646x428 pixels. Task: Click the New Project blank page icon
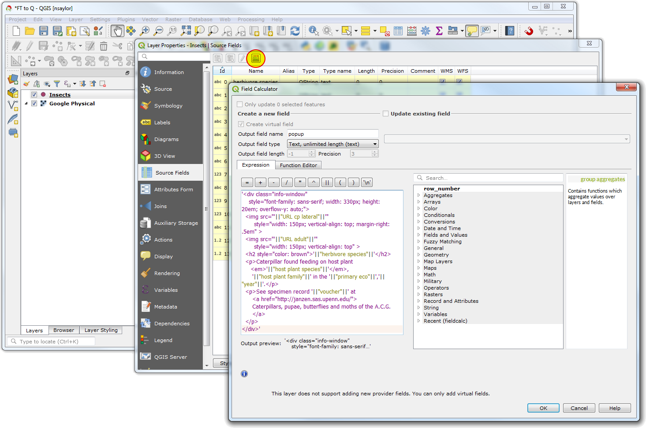tap(16, 30)
